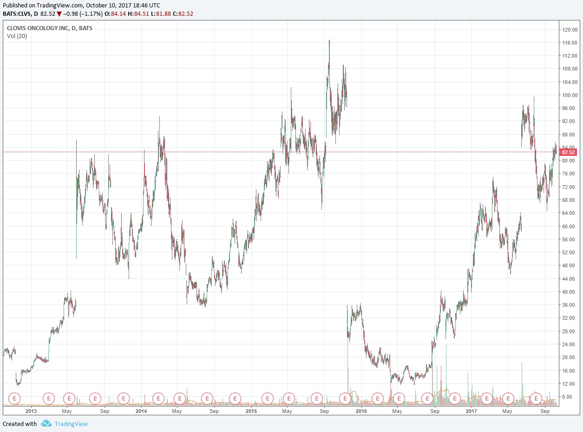Select the 2016 label on time axis
Viewport: 583px width, 432px height.
[361, 411]
